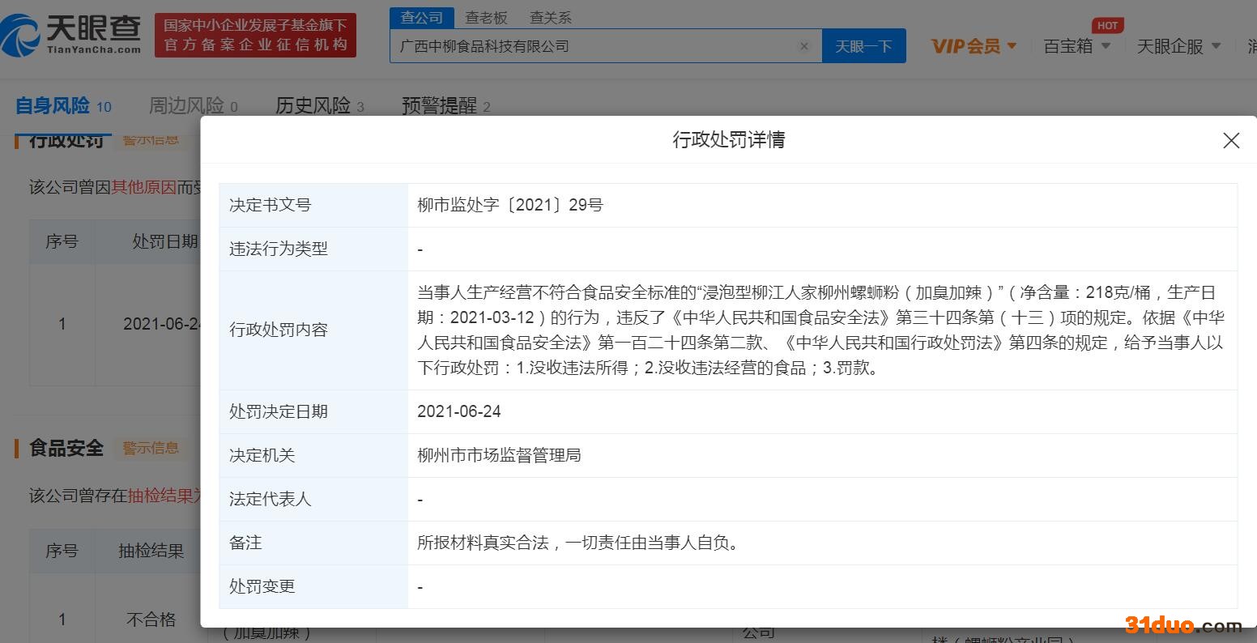The height and width of the screenshot is (643, 1257).
Task: Select the 查公司 search tab
Action: pos(422,17)
